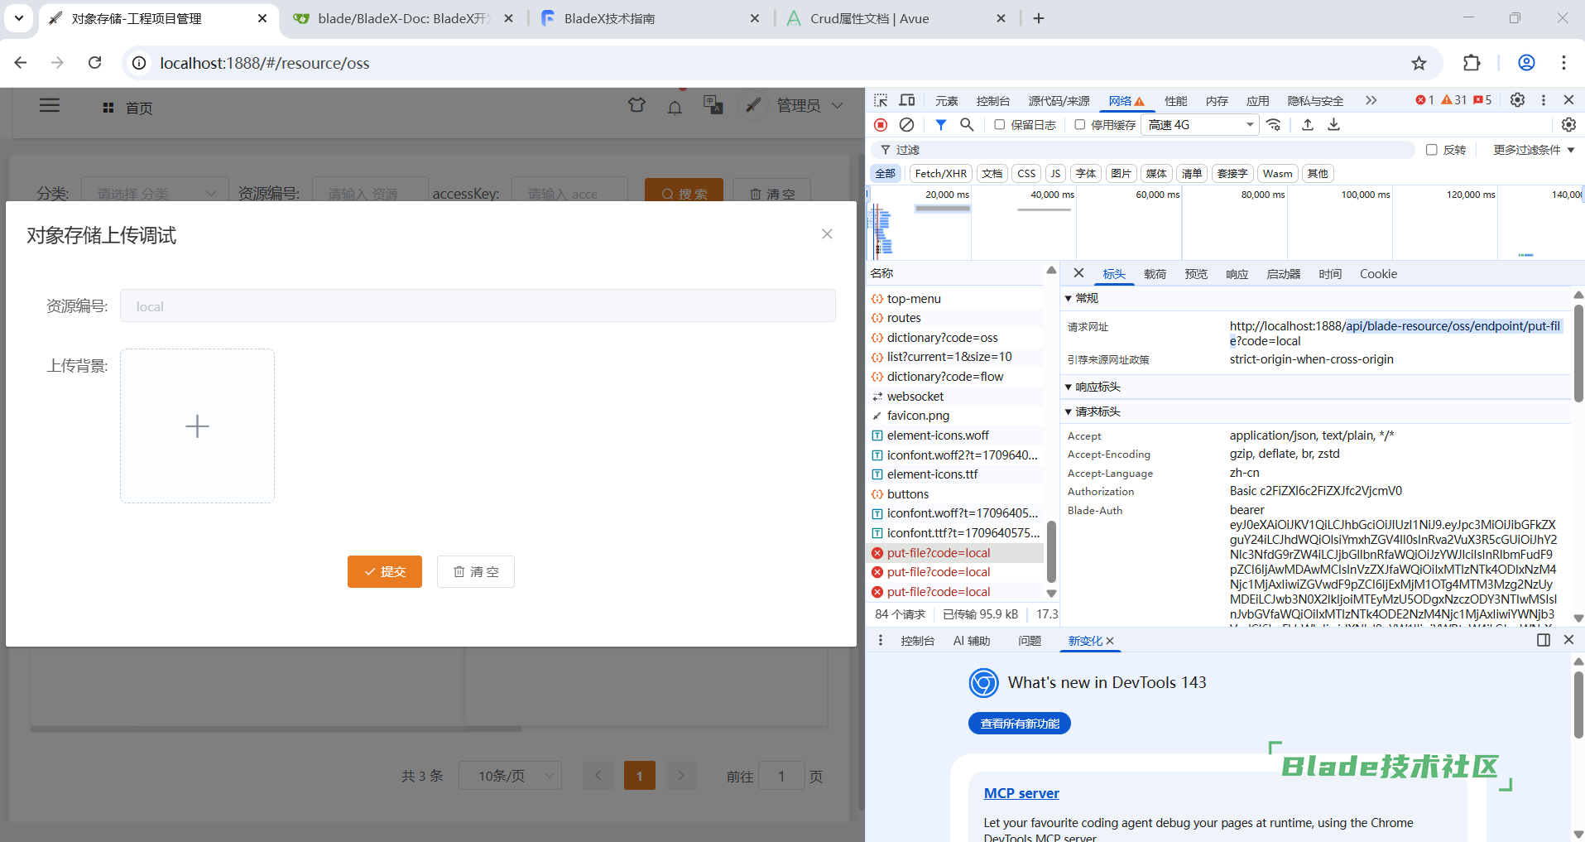1585x842 pixels.
Task: Click the import HAR upload icon
Action: [x=1308, y=125]
